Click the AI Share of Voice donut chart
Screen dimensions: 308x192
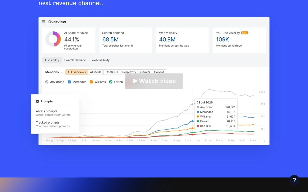coord(53,39)
